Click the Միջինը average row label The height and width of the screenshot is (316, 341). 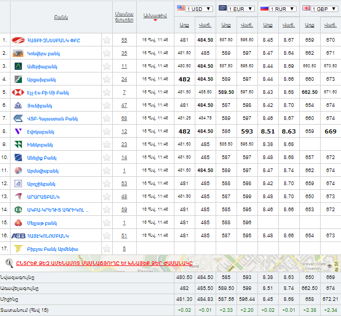click(9, 299)
